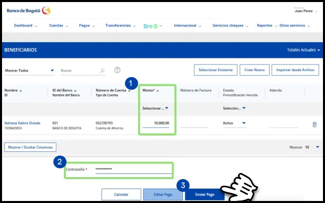Screen dimensions: 325x203
Task: Expand the Totales Actuales dropdown
Action: 303,50
